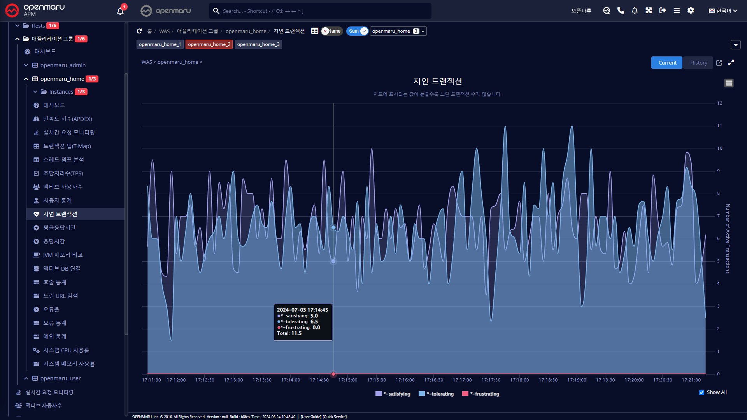
Task: Switch to the History tab
Action: coord(698,63)
